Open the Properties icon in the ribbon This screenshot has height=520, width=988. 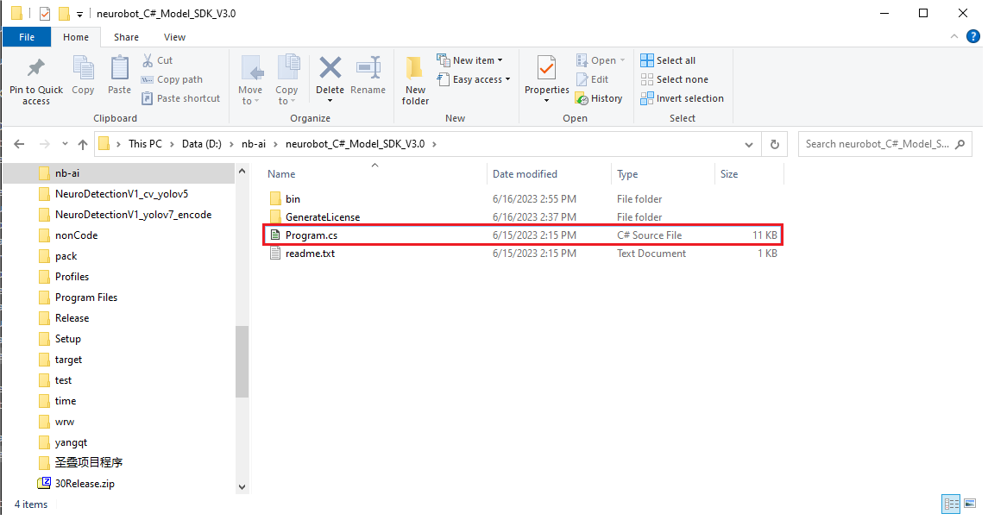point(546,68)
